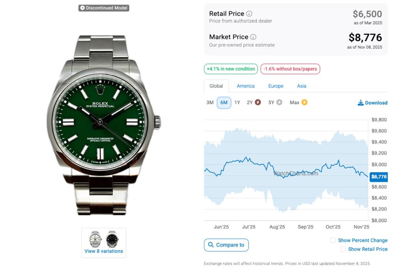408x270 pixels.
Task: Click the black dial variation thumbnail
Action: pos(112,239)
